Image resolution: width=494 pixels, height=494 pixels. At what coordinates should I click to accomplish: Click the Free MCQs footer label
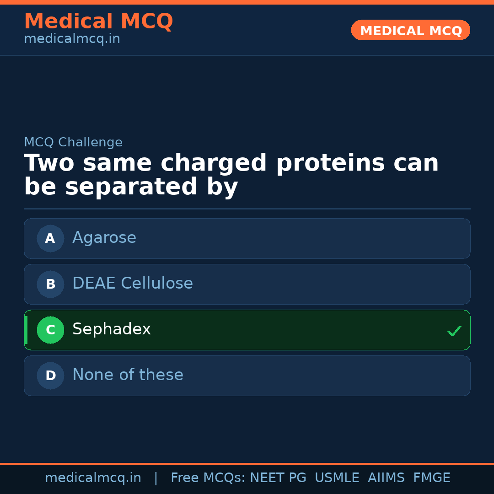point(208,478)
